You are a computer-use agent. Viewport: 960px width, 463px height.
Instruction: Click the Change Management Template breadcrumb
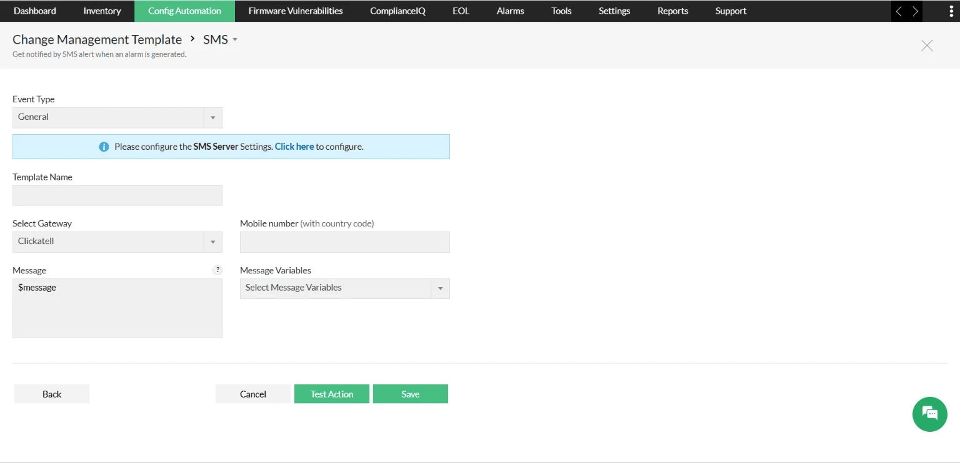pyautogui.click(x=97, y=39)
